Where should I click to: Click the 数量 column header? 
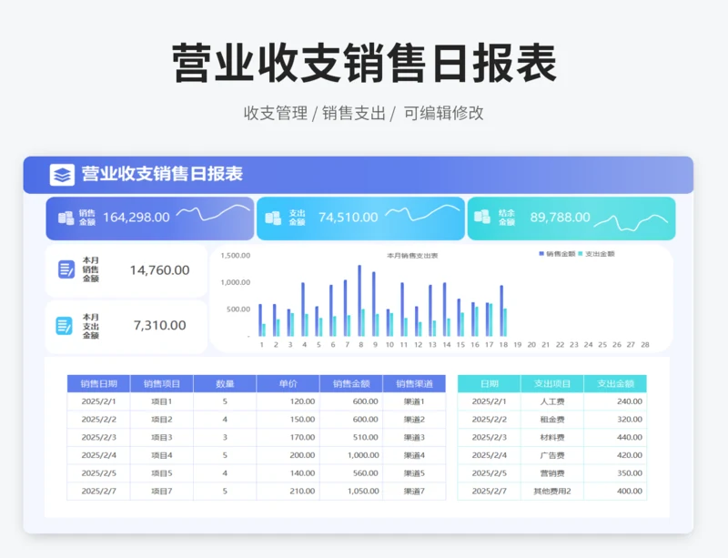coord(225,384)
